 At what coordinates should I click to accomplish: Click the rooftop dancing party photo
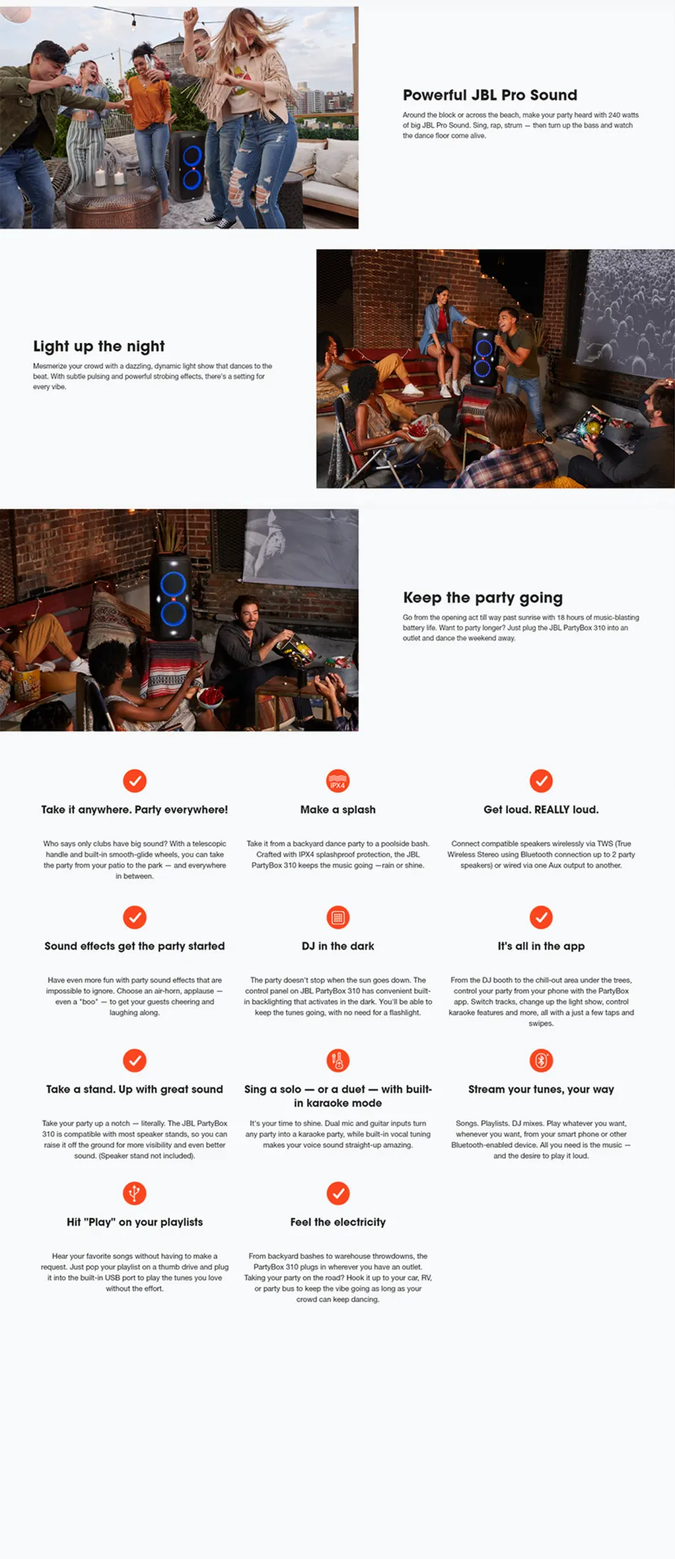click(179, 118)
